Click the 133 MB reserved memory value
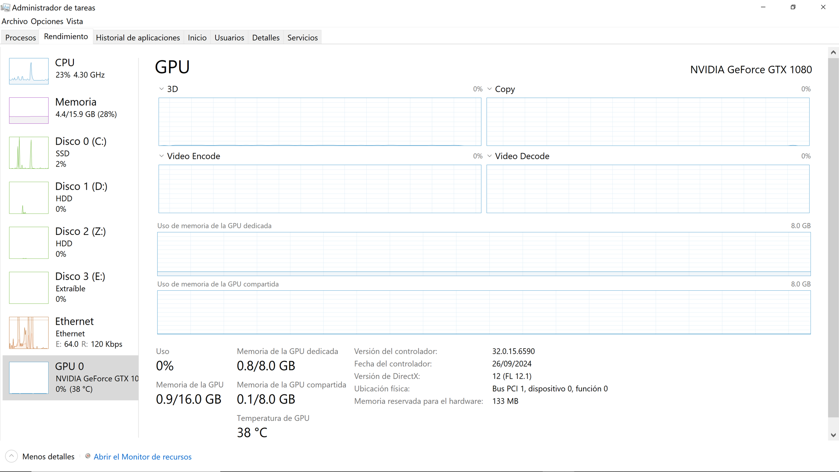The height and width of the screenshot is (472, 839). [x=505, y=401]
